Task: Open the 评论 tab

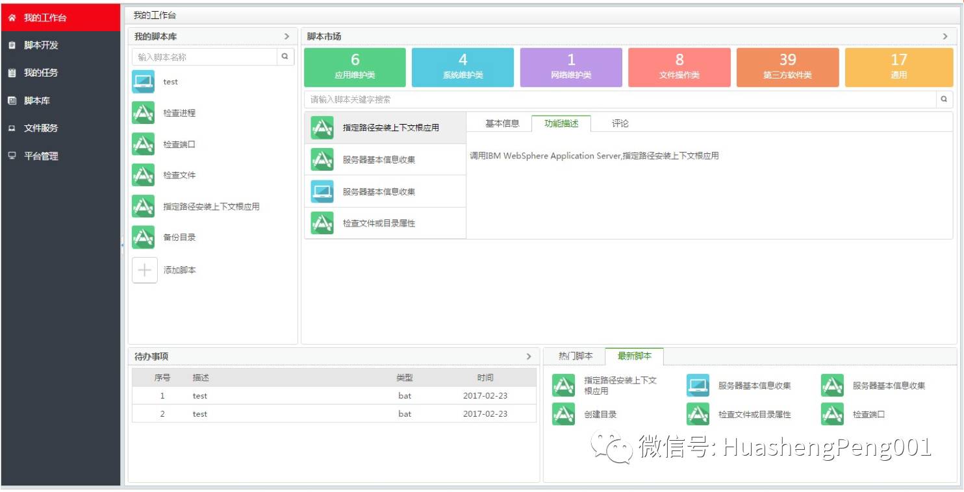Action: tap(621, 123)
